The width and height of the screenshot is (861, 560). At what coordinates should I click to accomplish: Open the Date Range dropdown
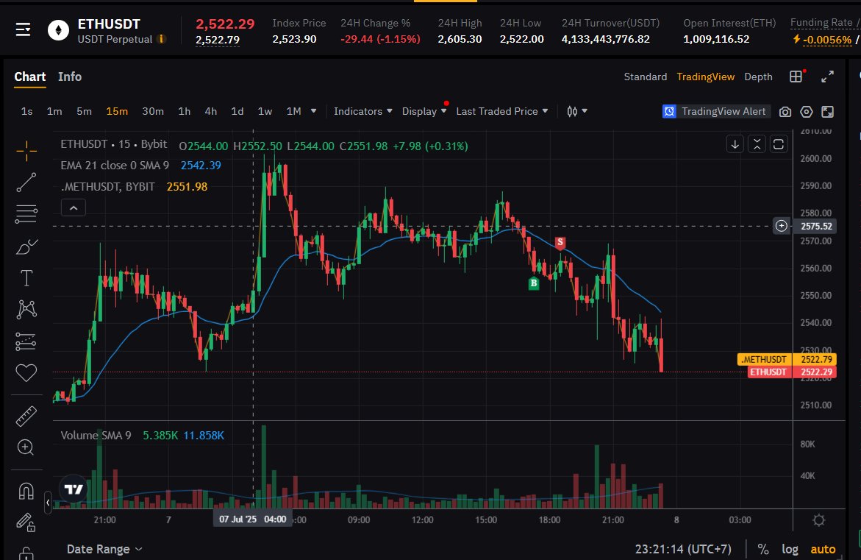tap(104, 549)
